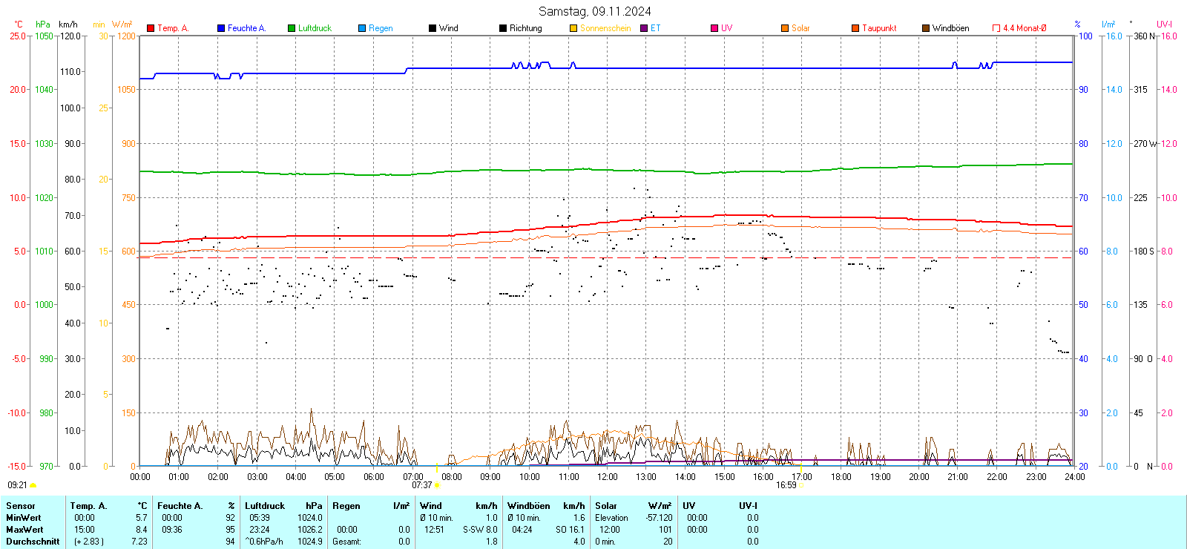Click the sunset marker at 16:59
This screenshot has height=549, width=1187.
tap(800, 485)
